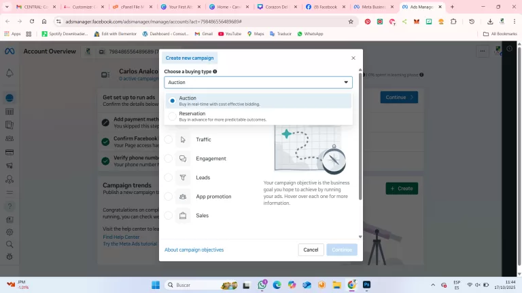
Task: Bookmark page with star icon
Action: click(351, 22)
